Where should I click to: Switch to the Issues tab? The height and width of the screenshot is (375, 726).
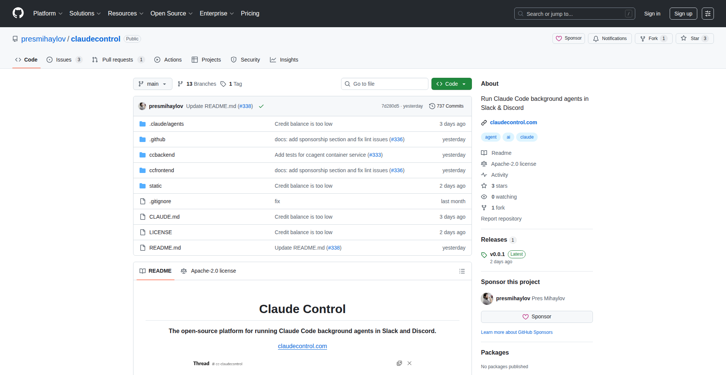[64, 60]
